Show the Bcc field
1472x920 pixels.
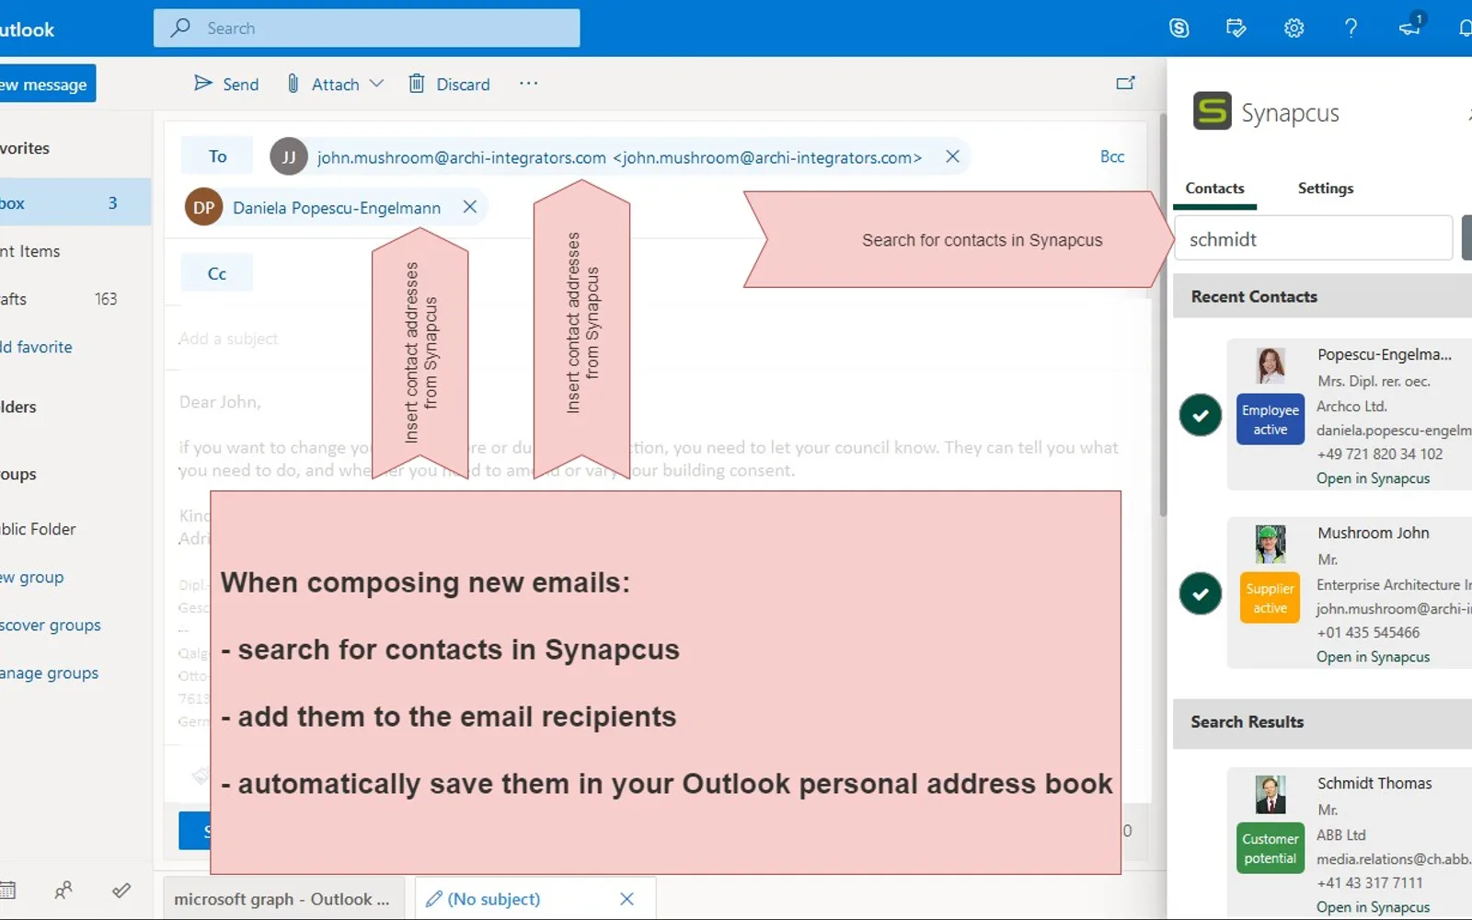pyautogui.click(x=1112, y=156)
